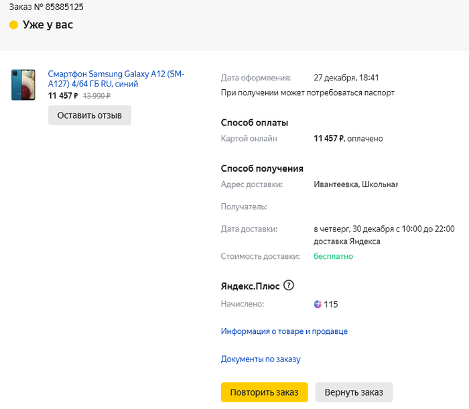Click the Уже у вас status heading
469x409 pixels.
tap(48, 25)
